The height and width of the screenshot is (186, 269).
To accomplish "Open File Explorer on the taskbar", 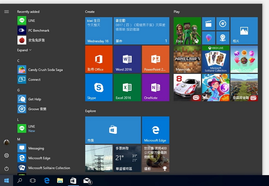I will 60,180.
